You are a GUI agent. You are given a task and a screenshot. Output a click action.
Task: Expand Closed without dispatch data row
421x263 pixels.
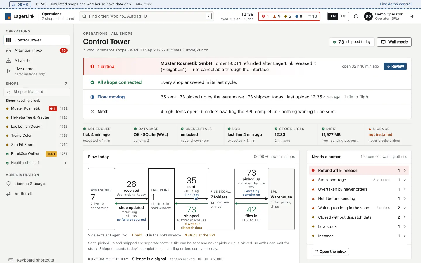pyautogui.click(x=359, y=217)
